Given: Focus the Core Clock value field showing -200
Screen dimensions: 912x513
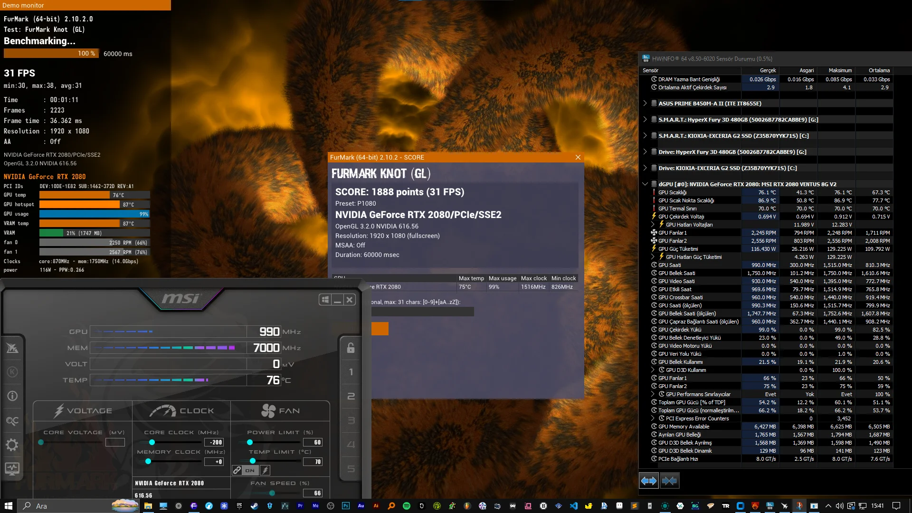Looking at the screenshot, I should [x=214, y=442].
